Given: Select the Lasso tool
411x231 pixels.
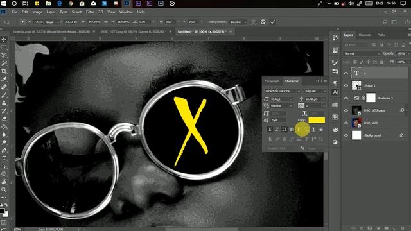Looking at the screenshot, I should click(x=4, y=55).
